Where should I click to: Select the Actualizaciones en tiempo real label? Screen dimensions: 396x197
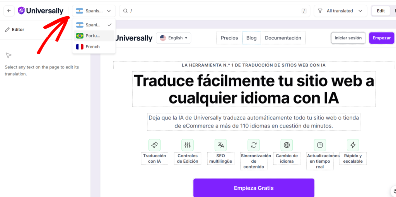320,161
